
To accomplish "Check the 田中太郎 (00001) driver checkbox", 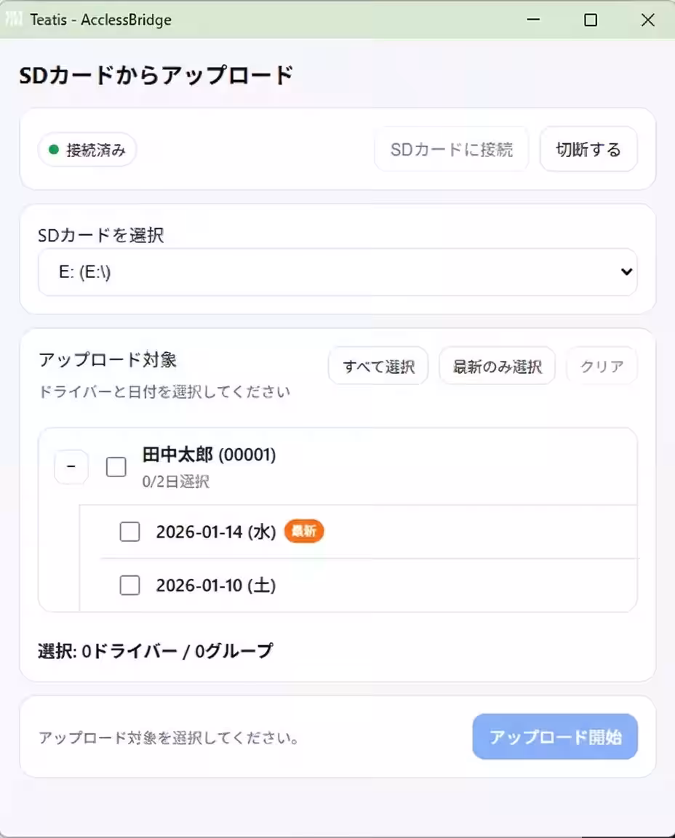I will pyautogui.click(x=116, y=466).
